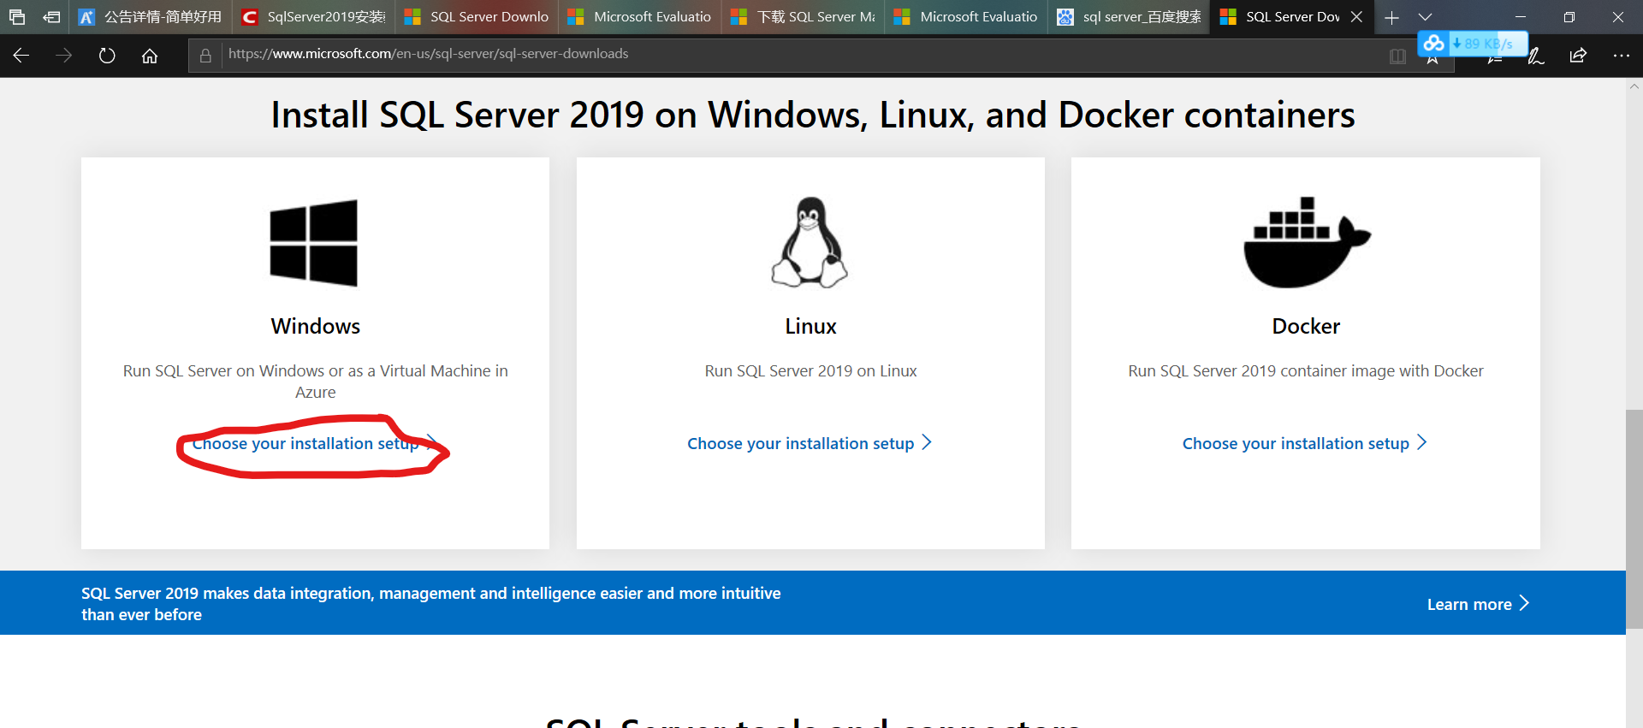
Task: Go back with the browser back arrow
Action: (21, 56)
